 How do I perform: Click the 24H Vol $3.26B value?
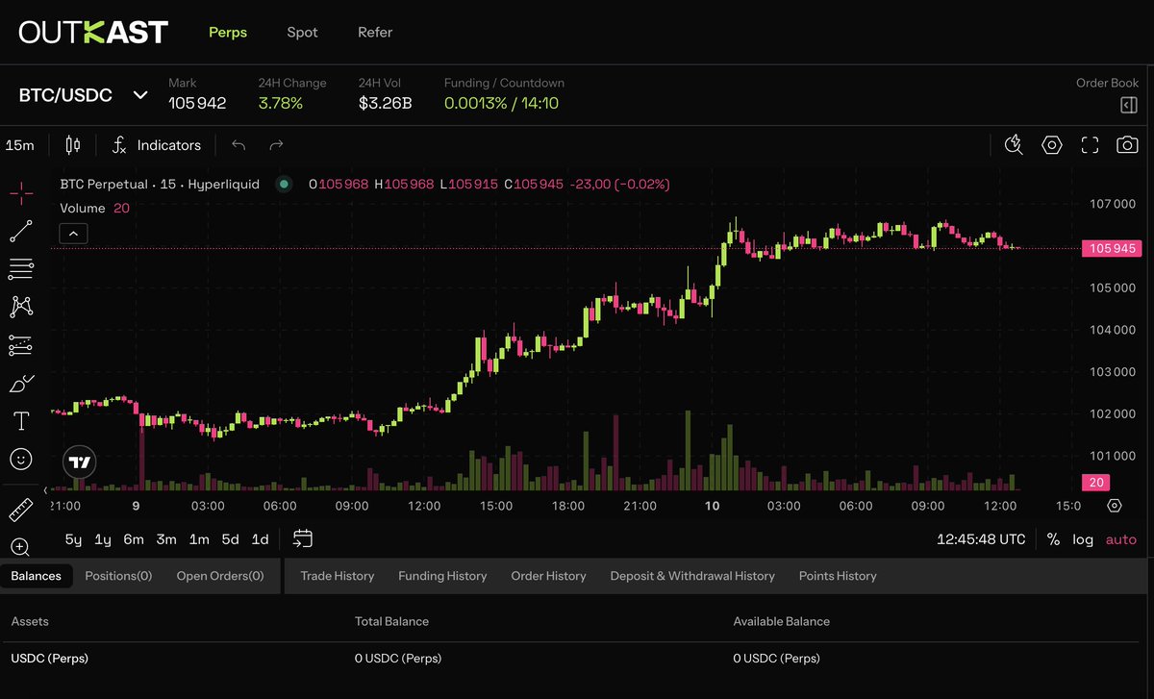click(x=385, y=103)
